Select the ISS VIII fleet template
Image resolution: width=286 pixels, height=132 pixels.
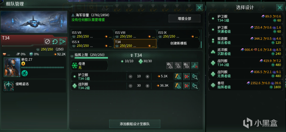point(135,34)
